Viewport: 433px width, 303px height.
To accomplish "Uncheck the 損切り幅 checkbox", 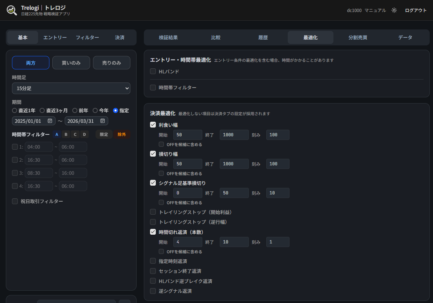I will [x=153, y=154].
